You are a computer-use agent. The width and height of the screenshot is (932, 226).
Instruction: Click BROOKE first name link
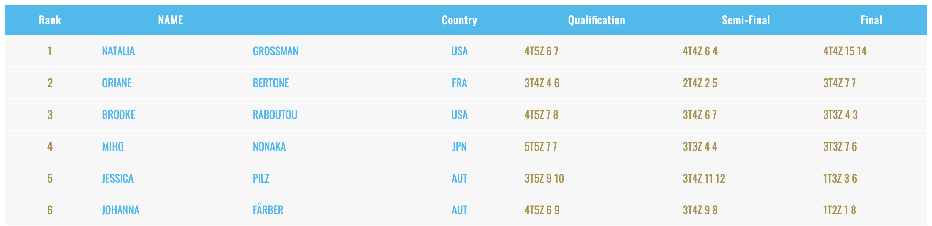pos(118,115)
